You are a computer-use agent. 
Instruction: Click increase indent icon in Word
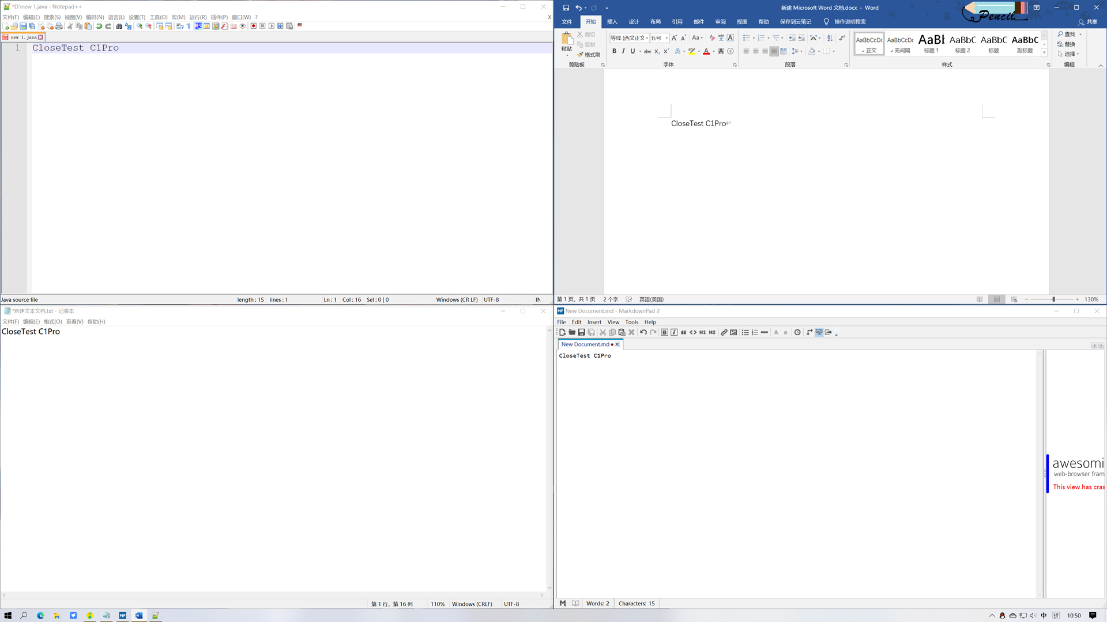(x=801, y=38)
